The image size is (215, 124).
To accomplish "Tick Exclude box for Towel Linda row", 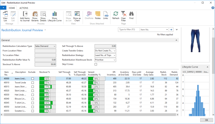I will click(x=33, y=83).
